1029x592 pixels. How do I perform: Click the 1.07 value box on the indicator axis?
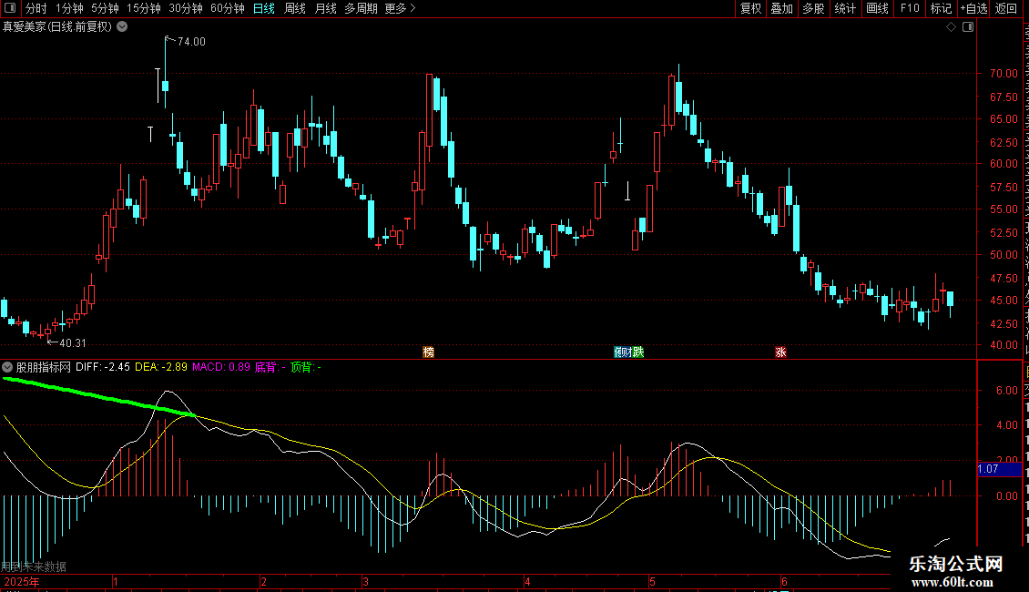pos(999,469)
